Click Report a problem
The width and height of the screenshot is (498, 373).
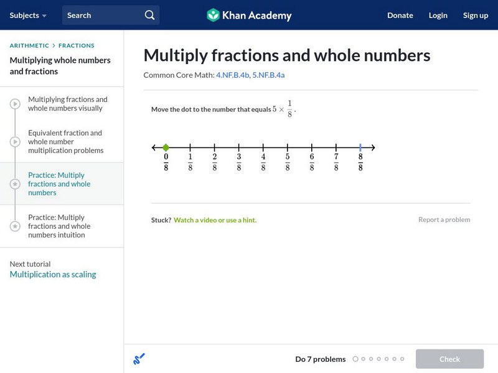pos(444,219)
